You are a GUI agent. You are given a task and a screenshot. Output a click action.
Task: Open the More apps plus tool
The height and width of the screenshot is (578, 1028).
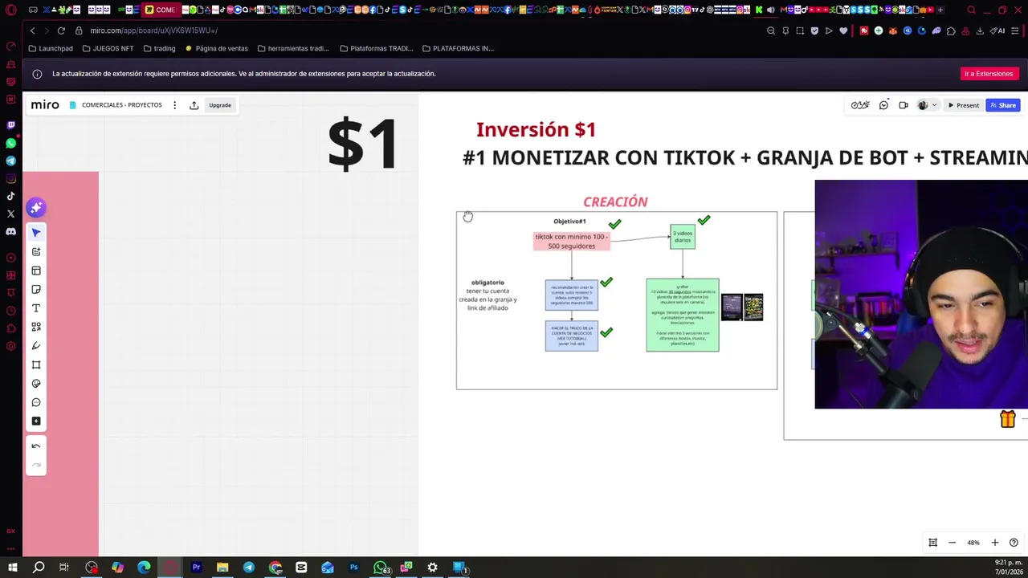click(x=36, y=421)
